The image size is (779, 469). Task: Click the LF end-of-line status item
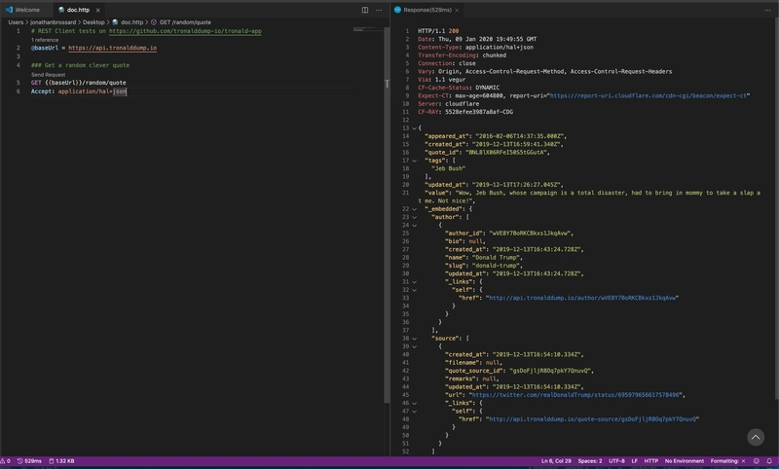(635, 461)
